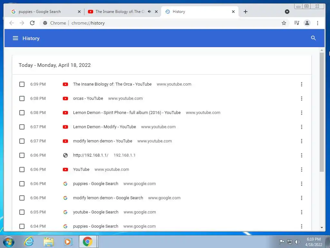Reload the page
This screenshot has height=248, width=330.
point(32,23)
